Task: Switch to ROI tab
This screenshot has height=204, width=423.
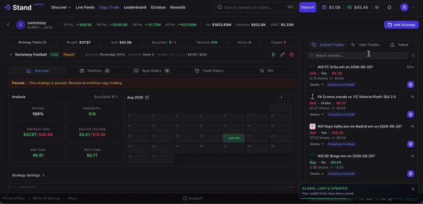Action: (x=266, y=71)
